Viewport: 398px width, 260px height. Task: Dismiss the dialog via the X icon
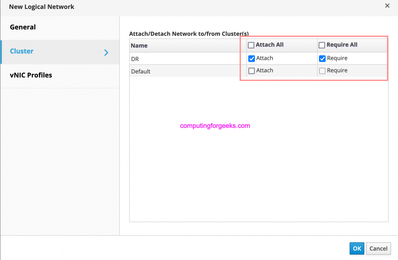387,5
